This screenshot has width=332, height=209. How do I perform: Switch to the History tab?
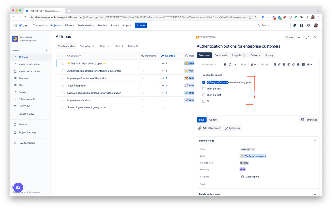tap(269, 55)
